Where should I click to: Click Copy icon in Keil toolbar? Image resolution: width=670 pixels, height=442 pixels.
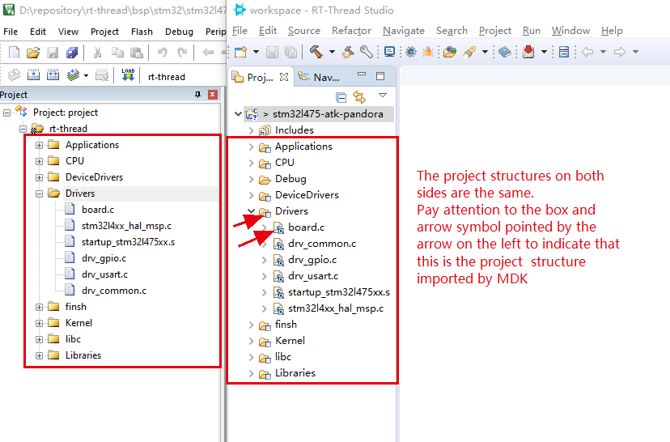[117, 53]
